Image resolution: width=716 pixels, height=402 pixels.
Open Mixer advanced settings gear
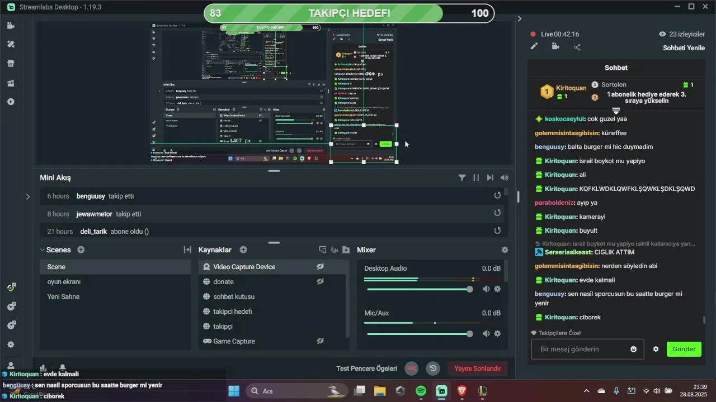[x=505, y=250]
